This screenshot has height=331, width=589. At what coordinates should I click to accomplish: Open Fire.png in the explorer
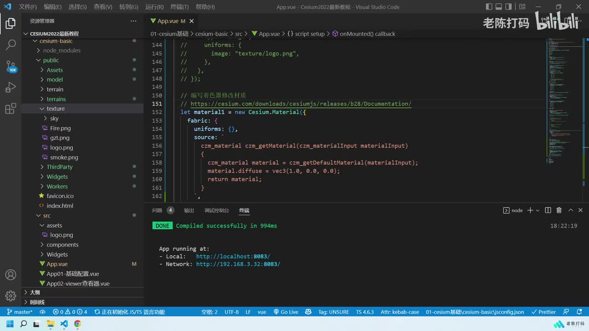coord(60,128)
